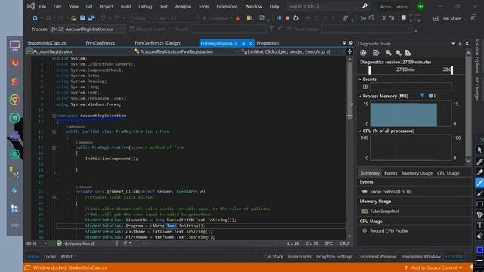The image size is (484, 272).
Task: Click the toolbar bookmark icon
Action: tap(403, 18)
